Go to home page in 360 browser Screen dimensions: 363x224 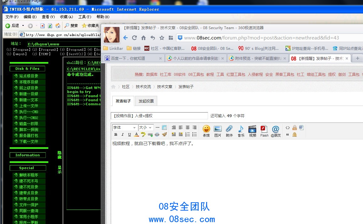pyautogui.click(x=143, y=38)
